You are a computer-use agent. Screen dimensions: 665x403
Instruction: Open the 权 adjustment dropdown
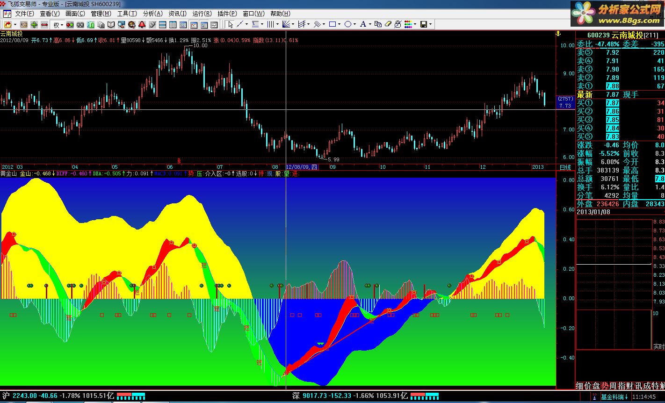click(58, 24)
